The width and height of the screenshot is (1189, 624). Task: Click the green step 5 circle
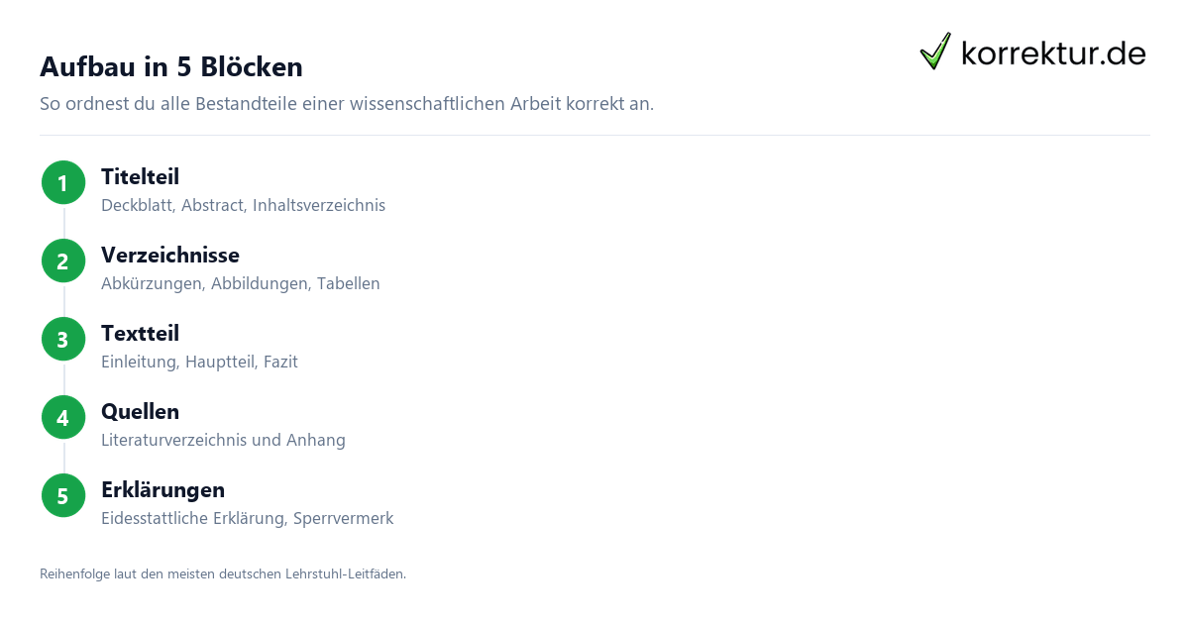(63, 496)
